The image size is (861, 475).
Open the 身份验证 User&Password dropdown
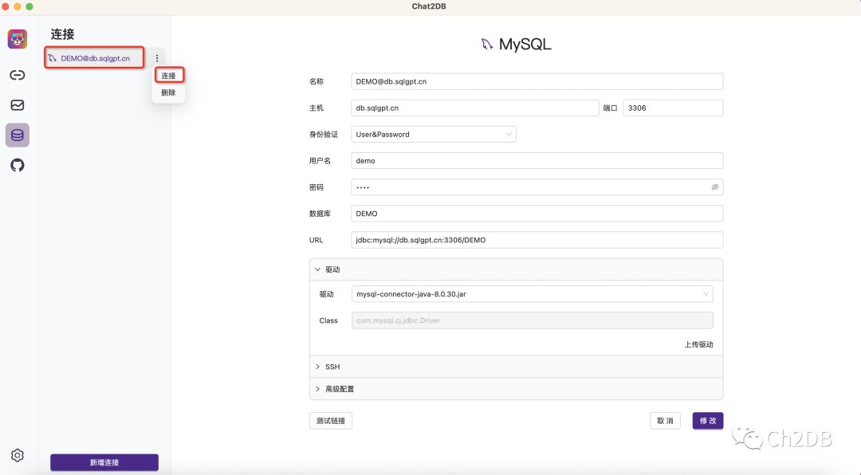pyautogui.click(x=433, y=135)
